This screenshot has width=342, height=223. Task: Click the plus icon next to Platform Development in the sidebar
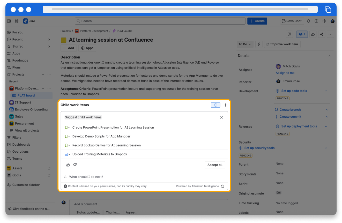tap(43, 88)
